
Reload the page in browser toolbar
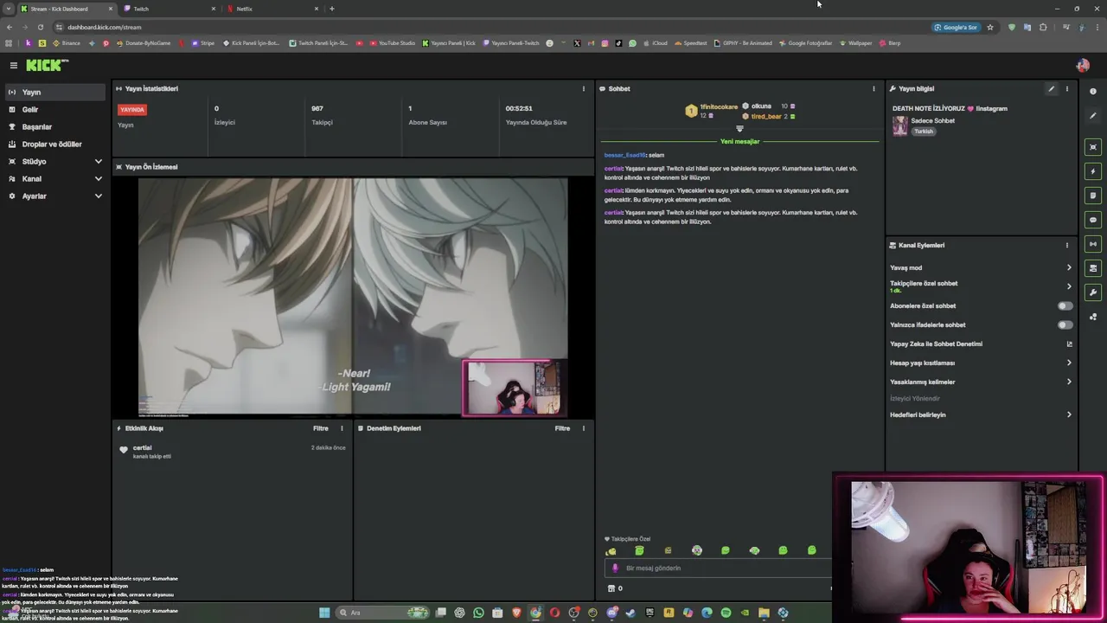pyautogui.click(x=40, y=27)
